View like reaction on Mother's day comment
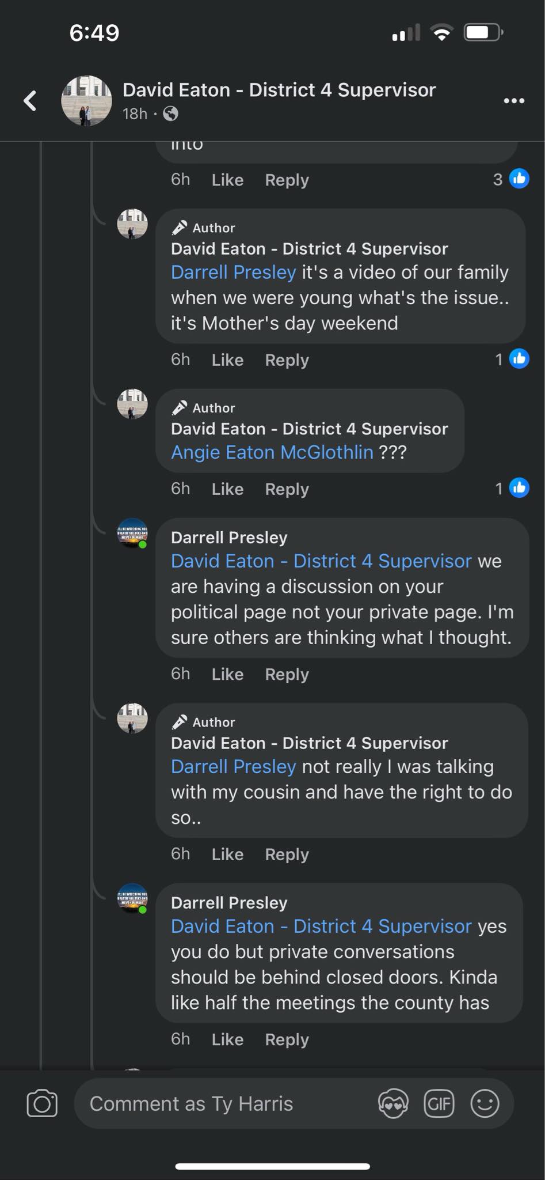The width and height of the screenshot is (545, 1180). (512, 359)
